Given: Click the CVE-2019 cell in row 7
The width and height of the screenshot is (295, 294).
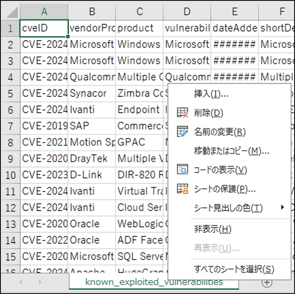Looking at the screenshot, I should tap(44, 126).
